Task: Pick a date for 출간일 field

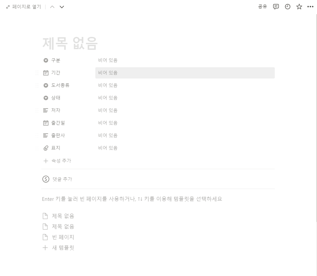Action: click(185, 123)
